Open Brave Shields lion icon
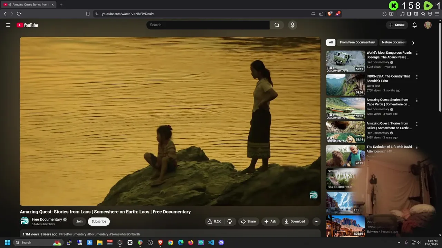This screenshot has height=248, width=442. [329, 14]
